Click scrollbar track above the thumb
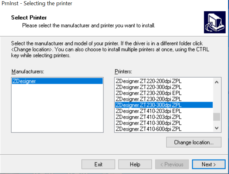The width and height of the screenshot is (229, 174). pyautogui.click(x=217, y=98)
